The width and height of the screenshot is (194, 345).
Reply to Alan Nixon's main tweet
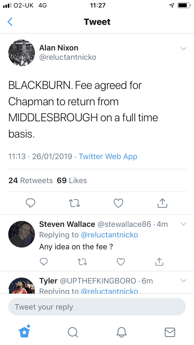31,203
